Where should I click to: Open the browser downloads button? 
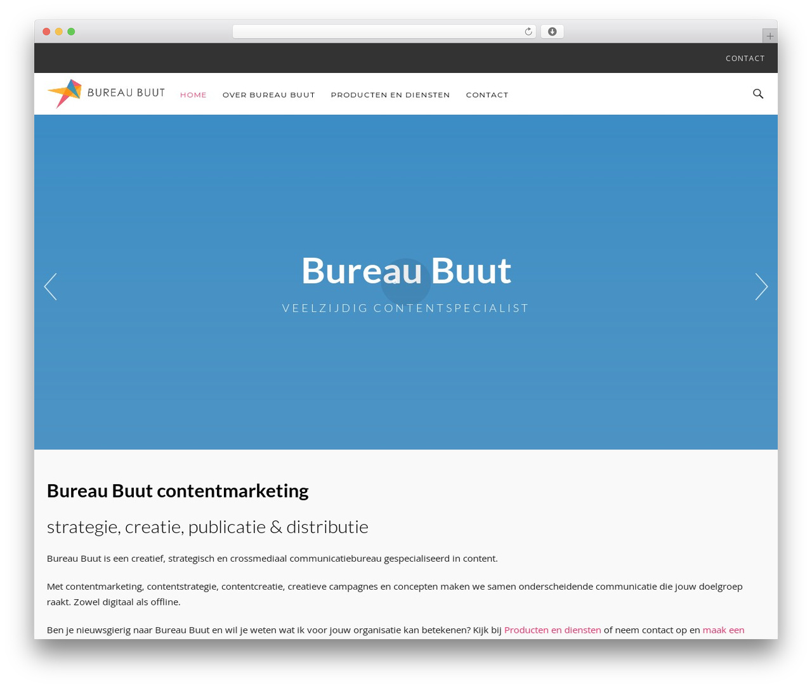click(552, 32)
